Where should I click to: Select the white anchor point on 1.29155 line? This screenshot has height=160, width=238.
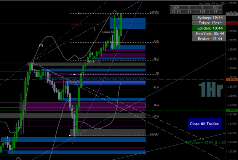point(79,13)
